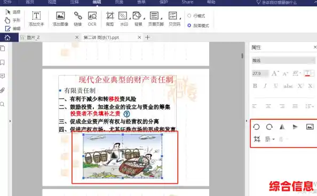This screenshot has width=317, height=196.
Task: Open the attachments paperclip panel
Action: (x=3, y=90)
